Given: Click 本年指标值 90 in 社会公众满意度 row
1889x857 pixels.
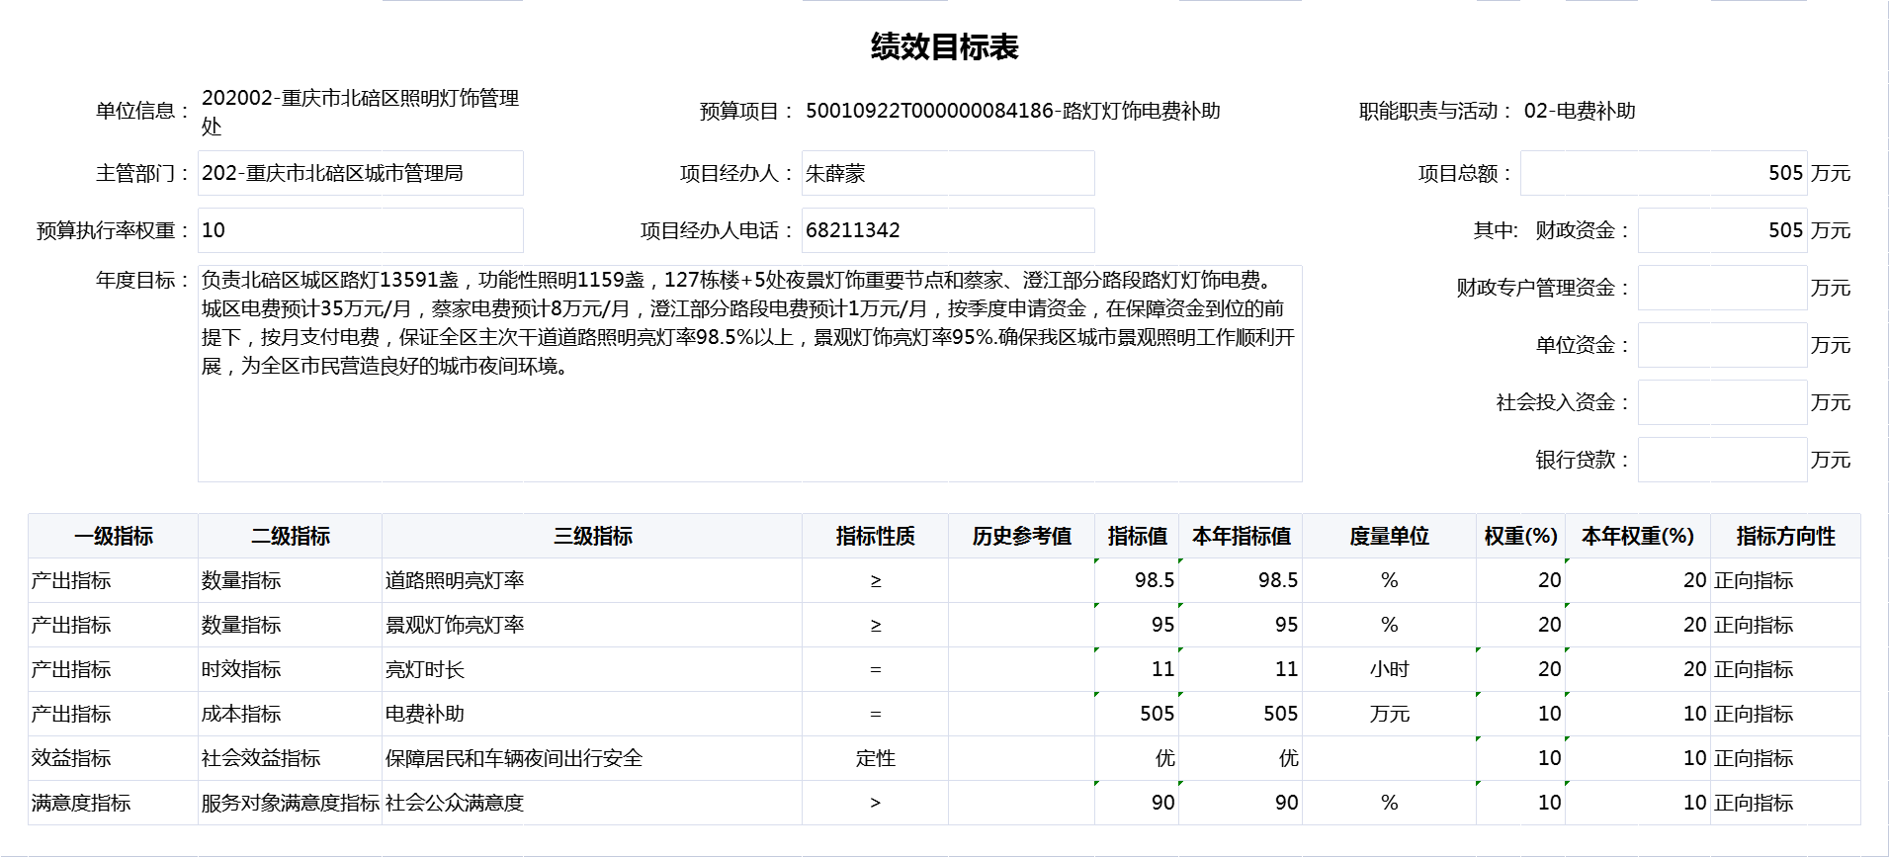Looking at the screenshot, I should click(x=1241, y=803).
